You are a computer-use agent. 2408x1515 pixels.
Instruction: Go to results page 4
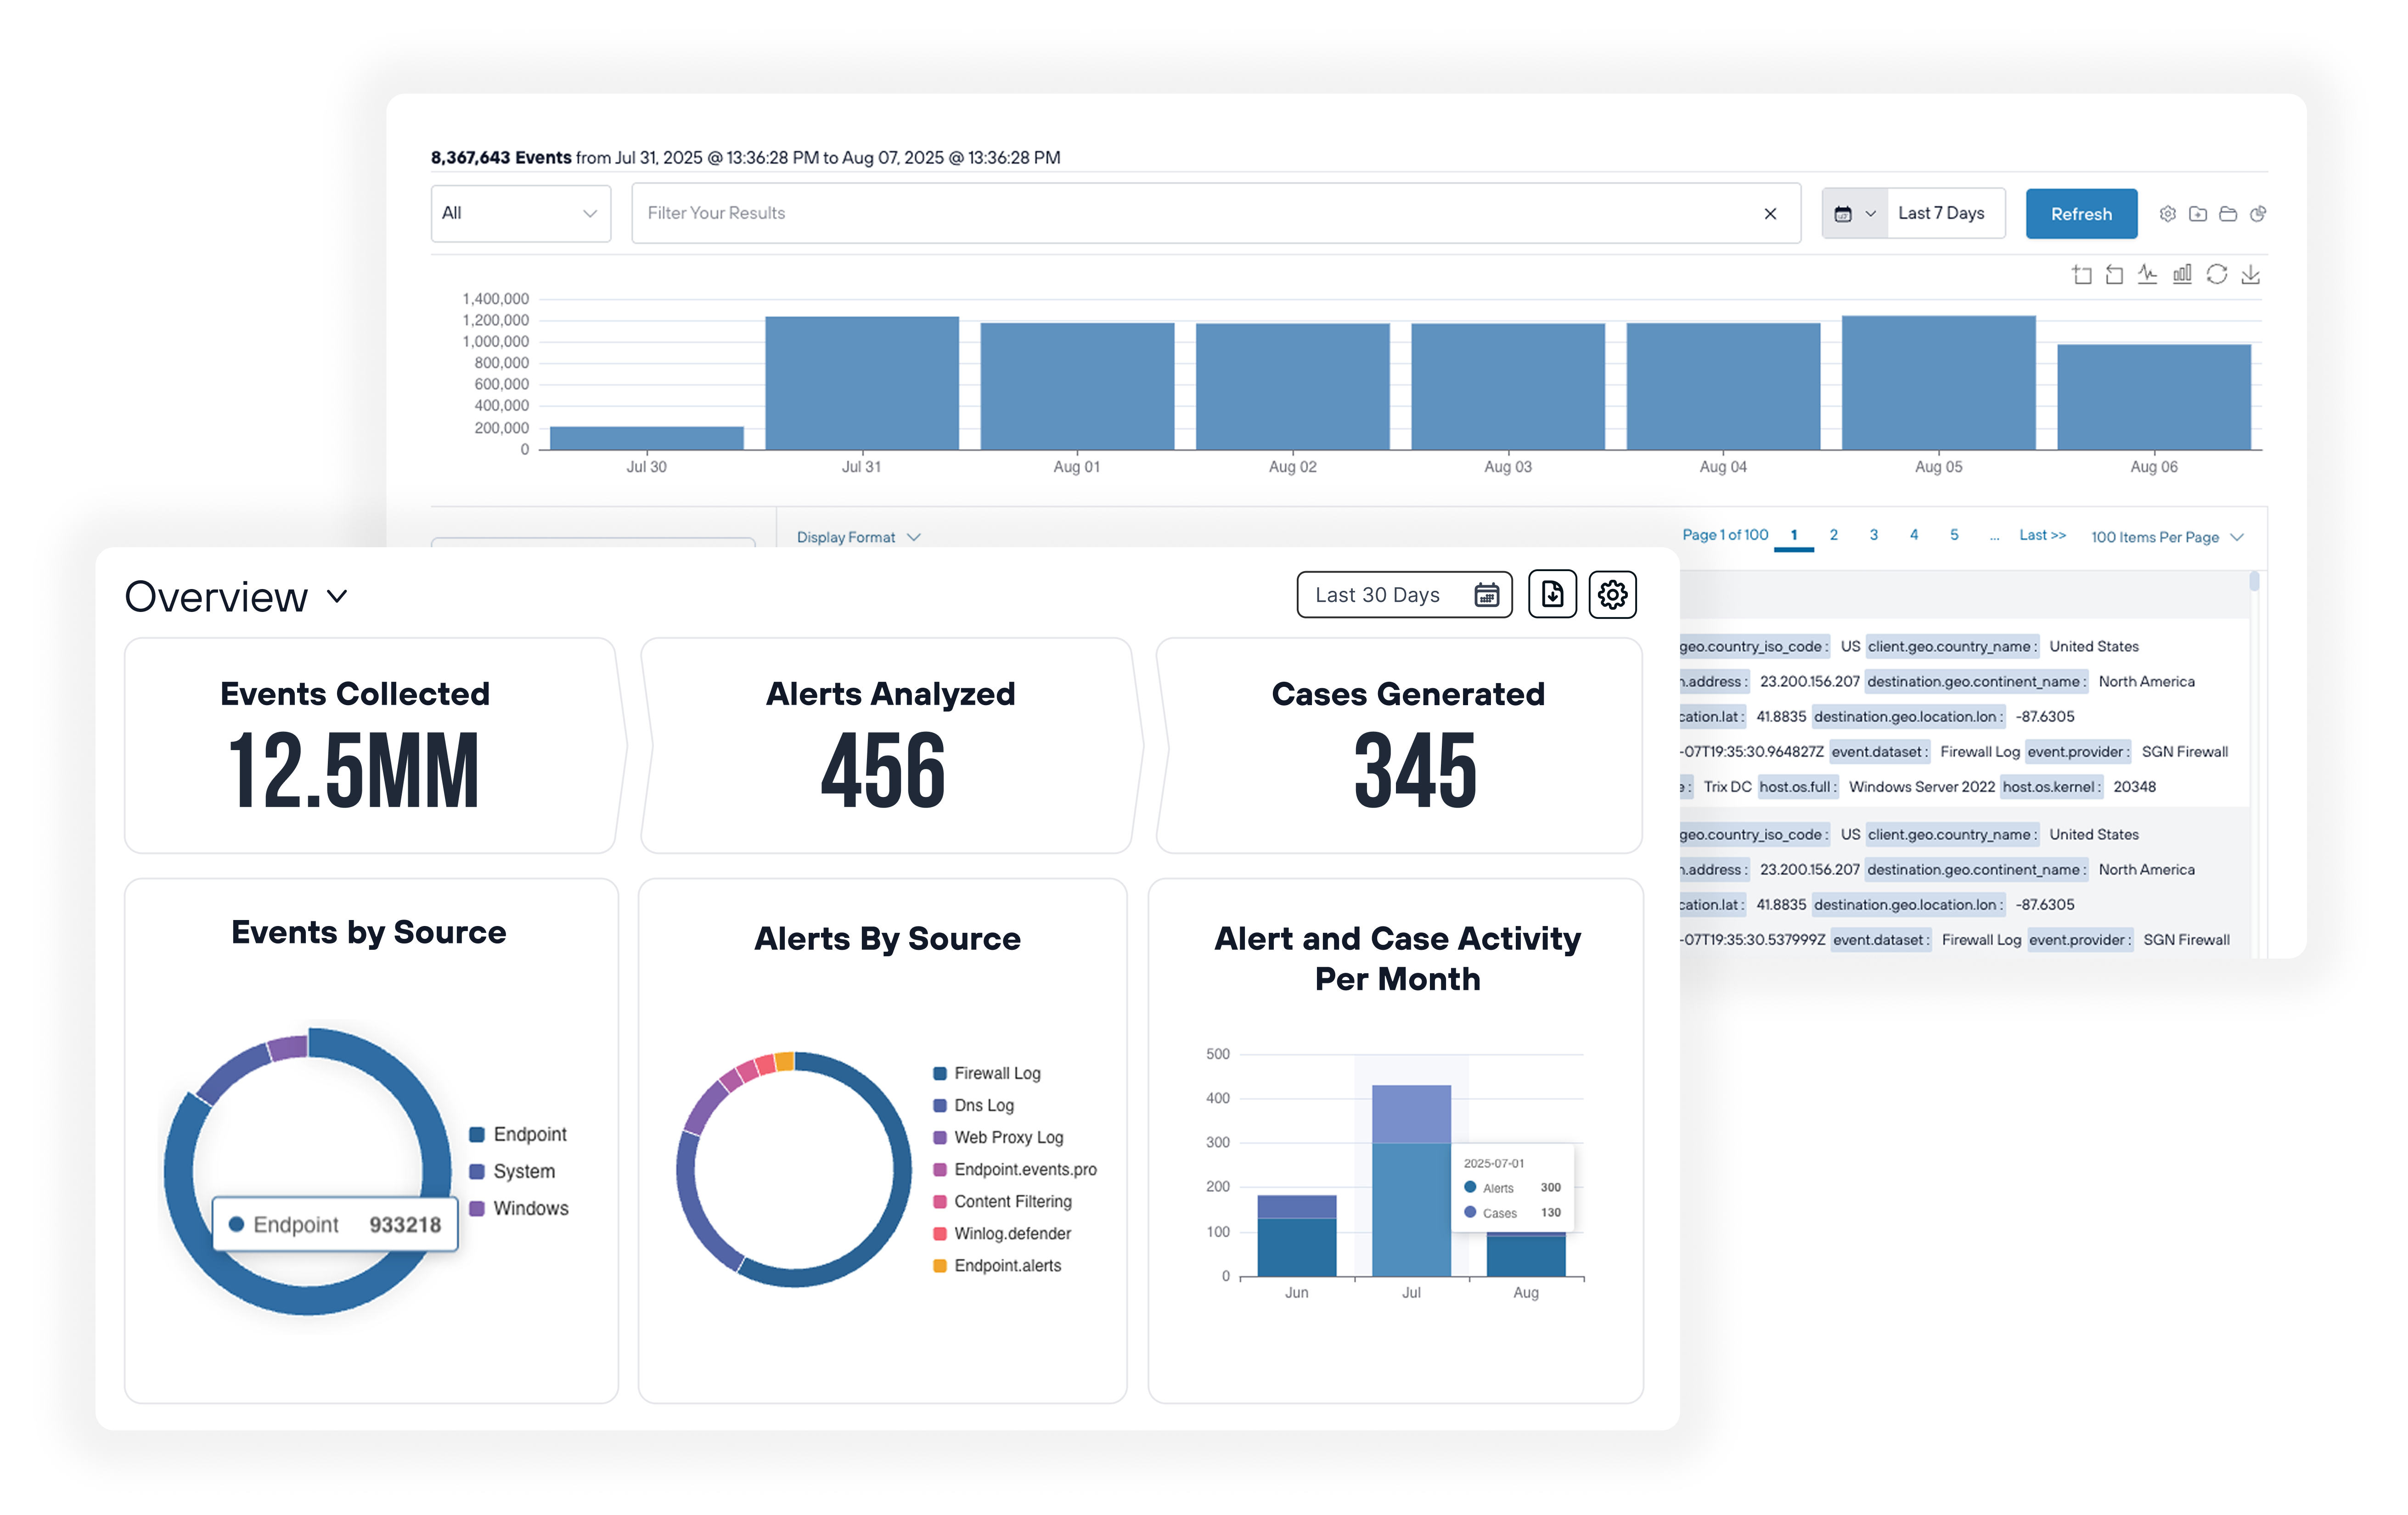click(1913, 535)
